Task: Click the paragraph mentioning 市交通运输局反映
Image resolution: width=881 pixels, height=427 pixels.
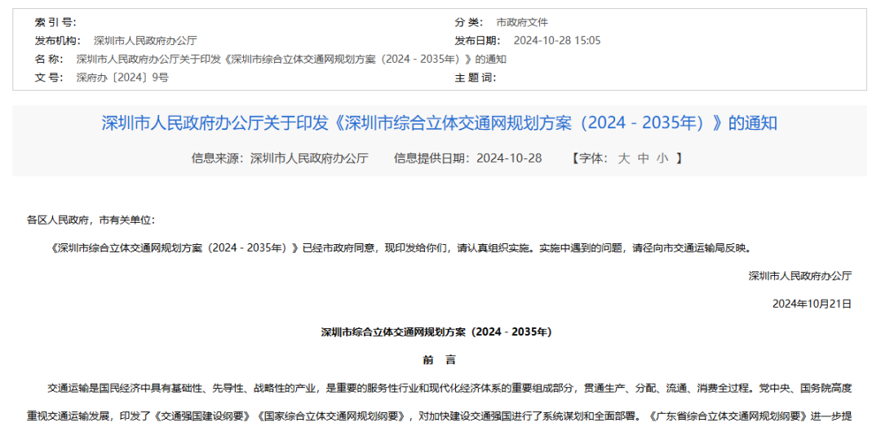Action: (x=401, y=247)
